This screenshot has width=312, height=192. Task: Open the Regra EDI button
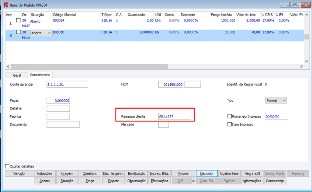252,174
